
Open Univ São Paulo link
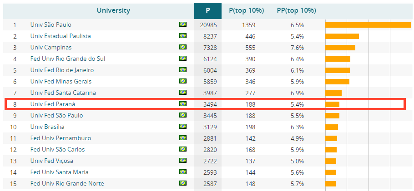[x=50, y=25]
